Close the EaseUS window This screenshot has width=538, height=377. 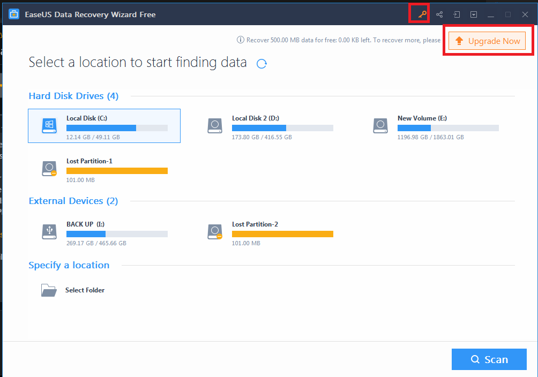[525, 14]
